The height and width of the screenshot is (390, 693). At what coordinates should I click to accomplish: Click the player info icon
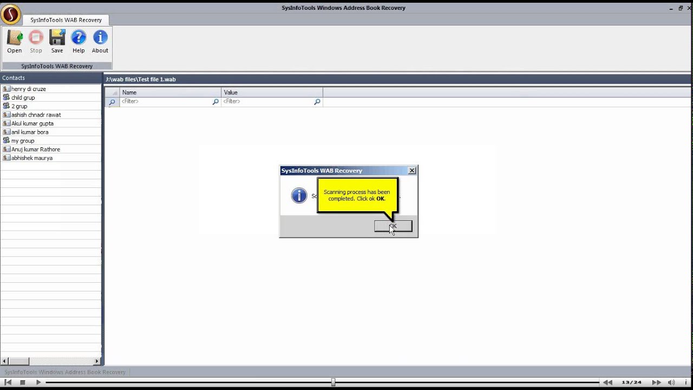pyautogui.click(x=686, y=382)
